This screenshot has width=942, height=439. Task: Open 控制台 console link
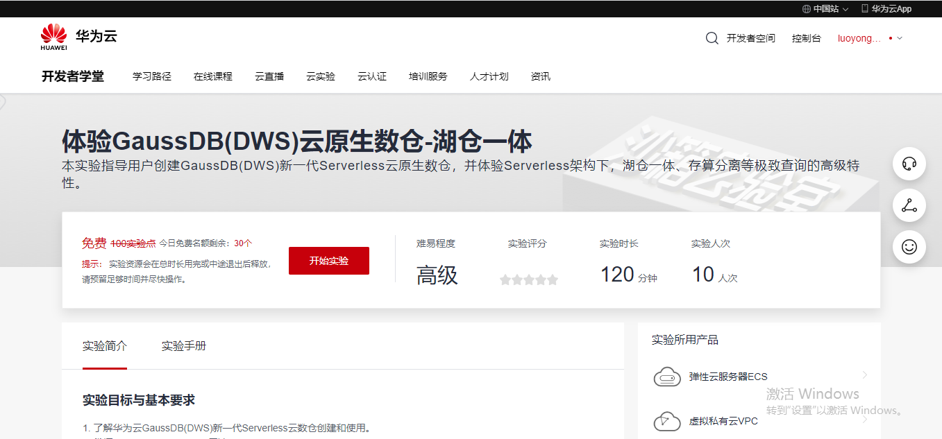pos(807,38)
